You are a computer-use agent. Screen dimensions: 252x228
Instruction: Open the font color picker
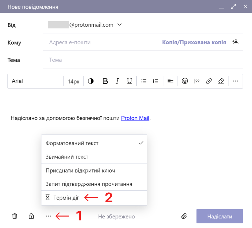coord(91,81)
